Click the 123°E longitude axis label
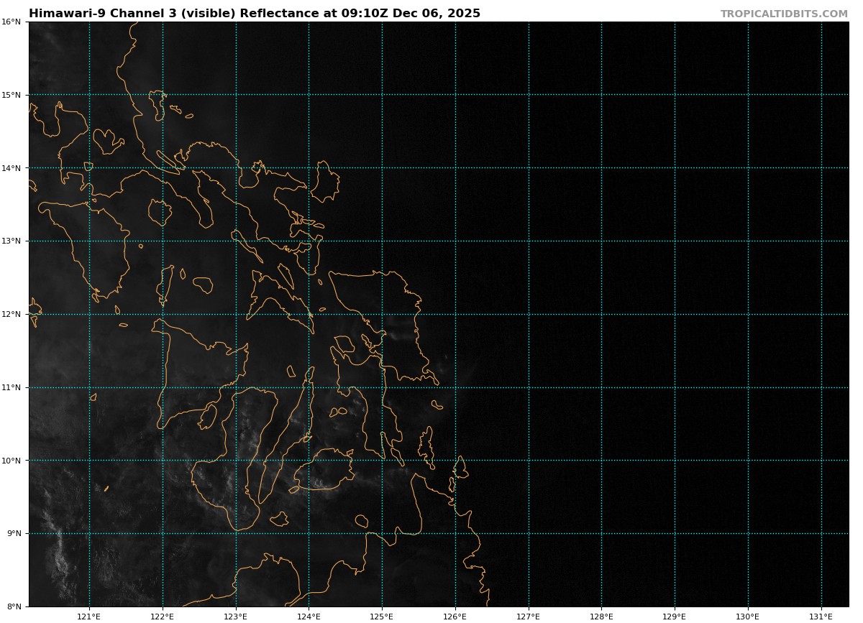This screenshot has width=863, height=623. coord(236,616)
